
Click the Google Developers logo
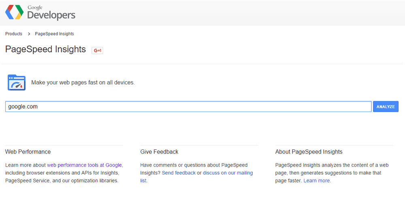click(x=40, y=13)
